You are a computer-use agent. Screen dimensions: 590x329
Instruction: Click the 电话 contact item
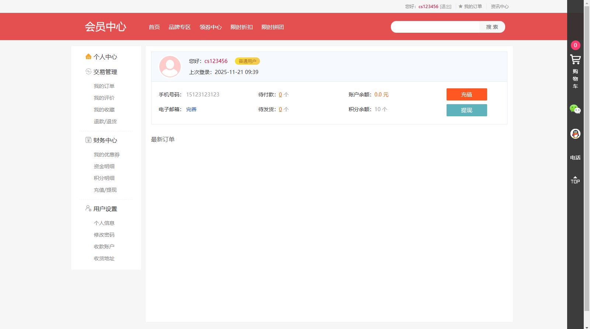(575, 158)
